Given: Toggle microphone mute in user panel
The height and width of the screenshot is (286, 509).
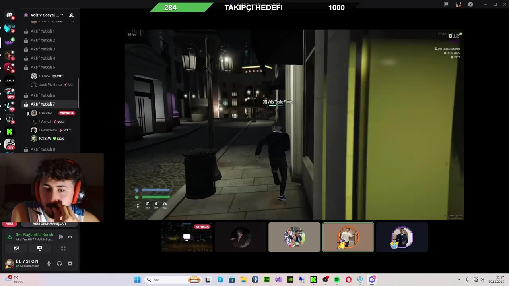Looking at the screenshot, I should [49, 263].
